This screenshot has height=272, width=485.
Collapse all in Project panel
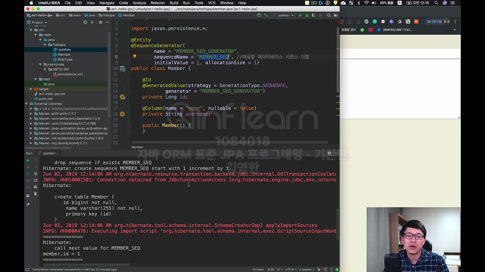[93, 22]
